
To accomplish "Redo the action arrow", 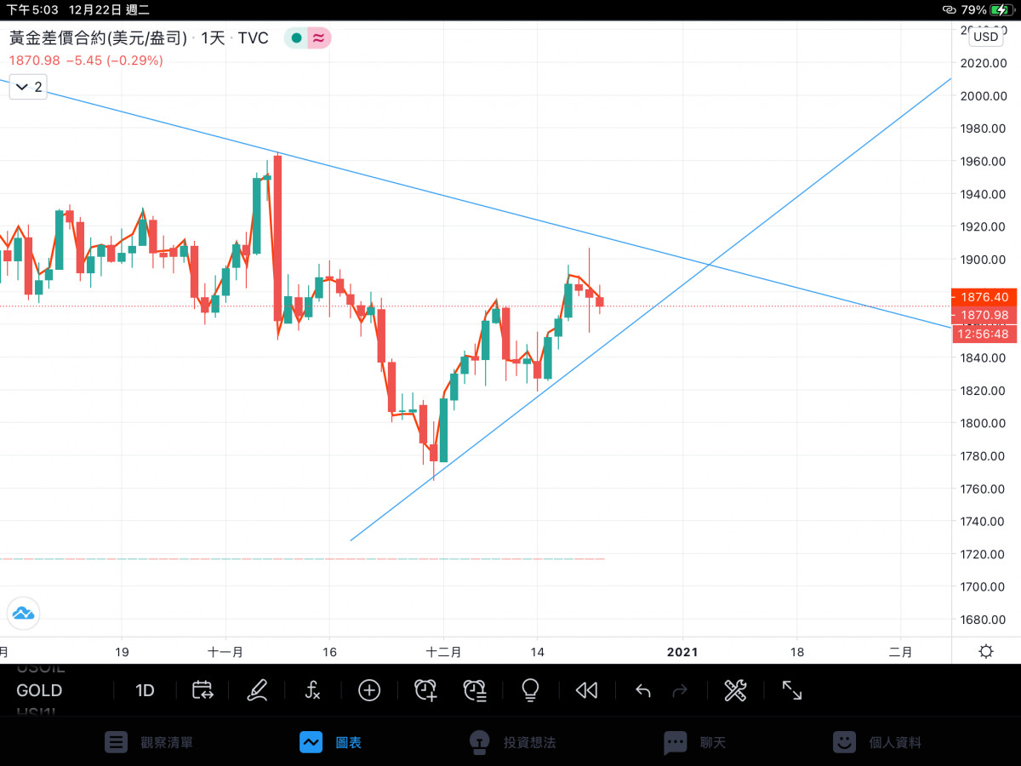I will [679, 691].
